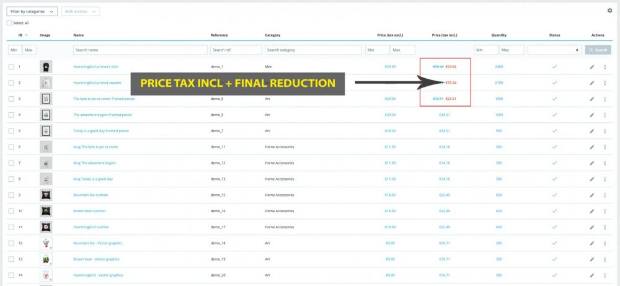Sort by Category column header
Viewport: 620px width, 286px height.
point(272,35)
